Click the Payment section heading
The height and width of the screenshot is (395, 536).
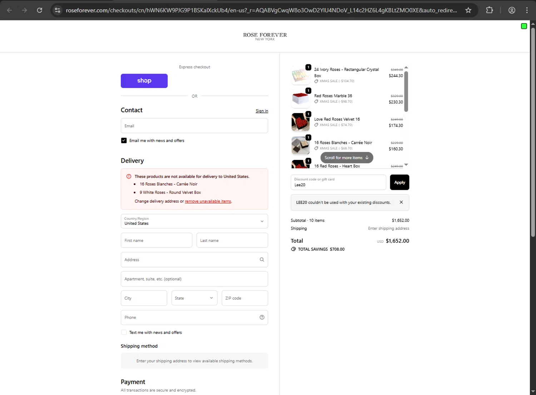click(133, 382)
